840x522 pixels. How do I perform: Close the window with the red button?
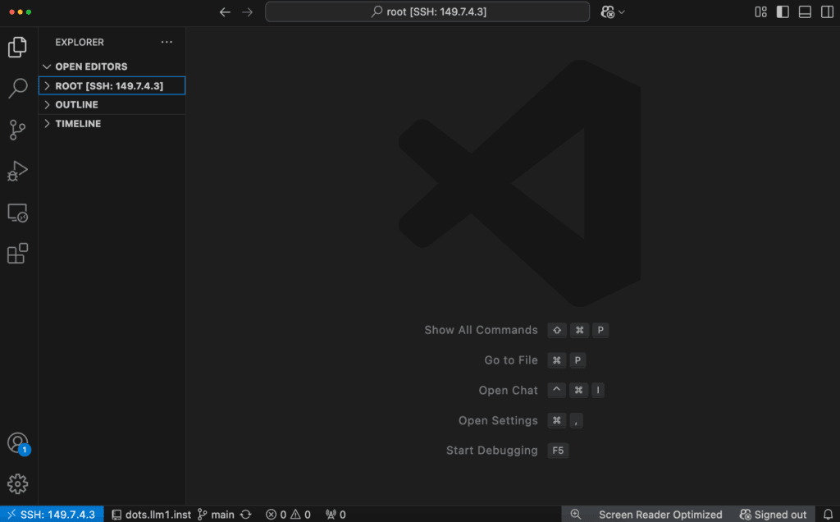click(11, 11)
